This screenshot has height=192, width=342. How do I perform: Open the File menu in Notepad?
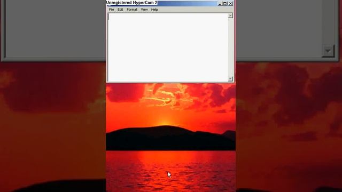click(x=112, y=10)
